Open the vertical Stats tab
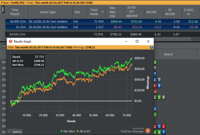 tap(3, 9)
